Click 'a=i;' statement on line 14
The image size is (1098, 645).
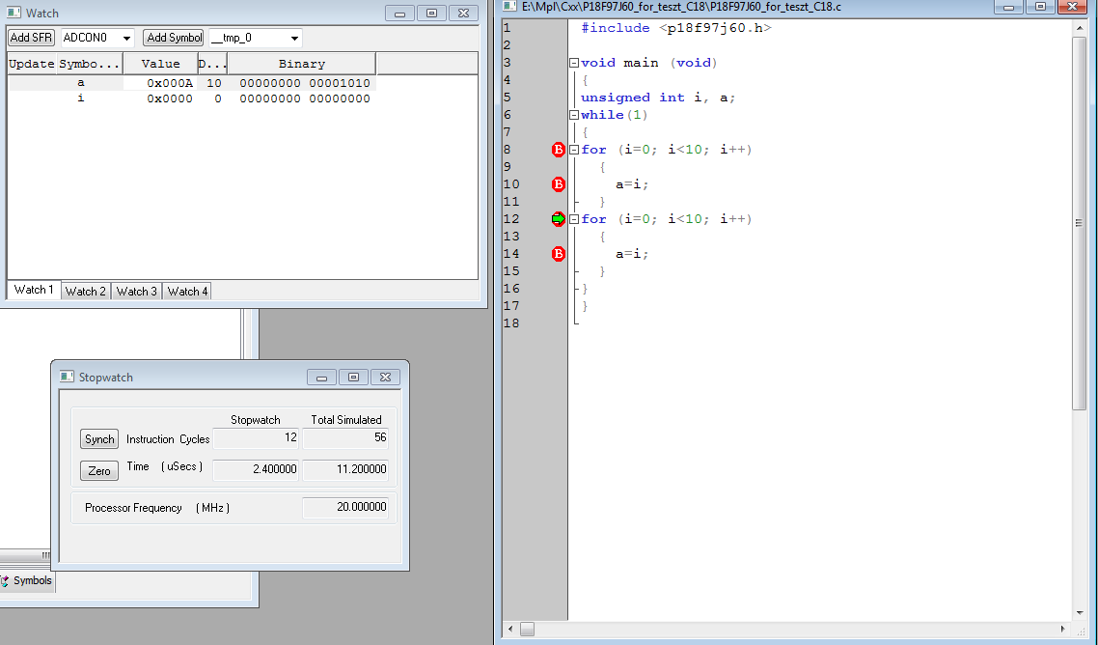point(632,254)
